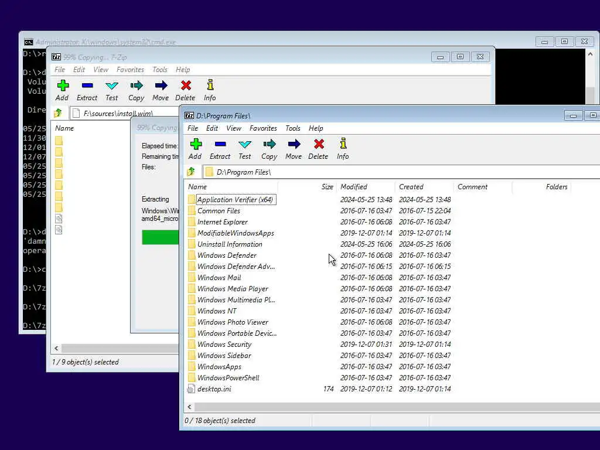600x450 pixels.
Task: Go up one folder in D:\Program Files window
Action: pos(190,172)
